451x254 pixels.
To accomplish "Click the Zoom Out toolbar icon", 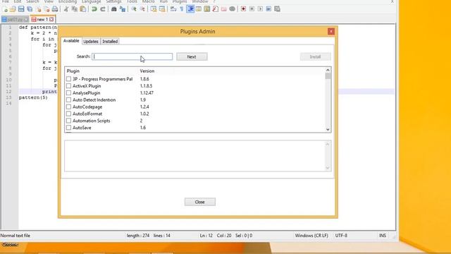I will [142, 9].
